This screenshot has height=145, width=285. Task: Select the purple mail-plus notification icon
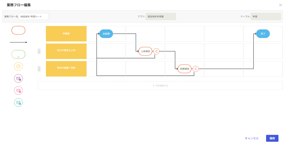pos(18,78)
